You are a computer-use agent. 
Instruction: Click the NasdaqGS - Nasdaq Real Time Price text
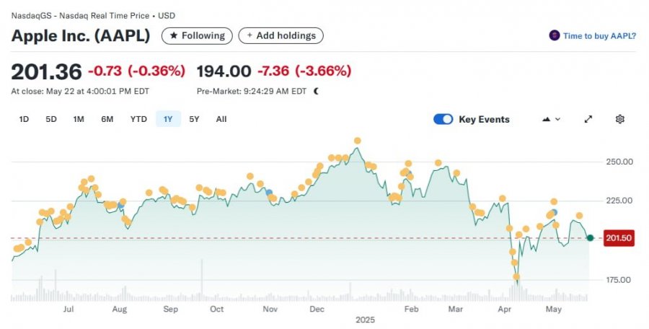pos(80,16)
